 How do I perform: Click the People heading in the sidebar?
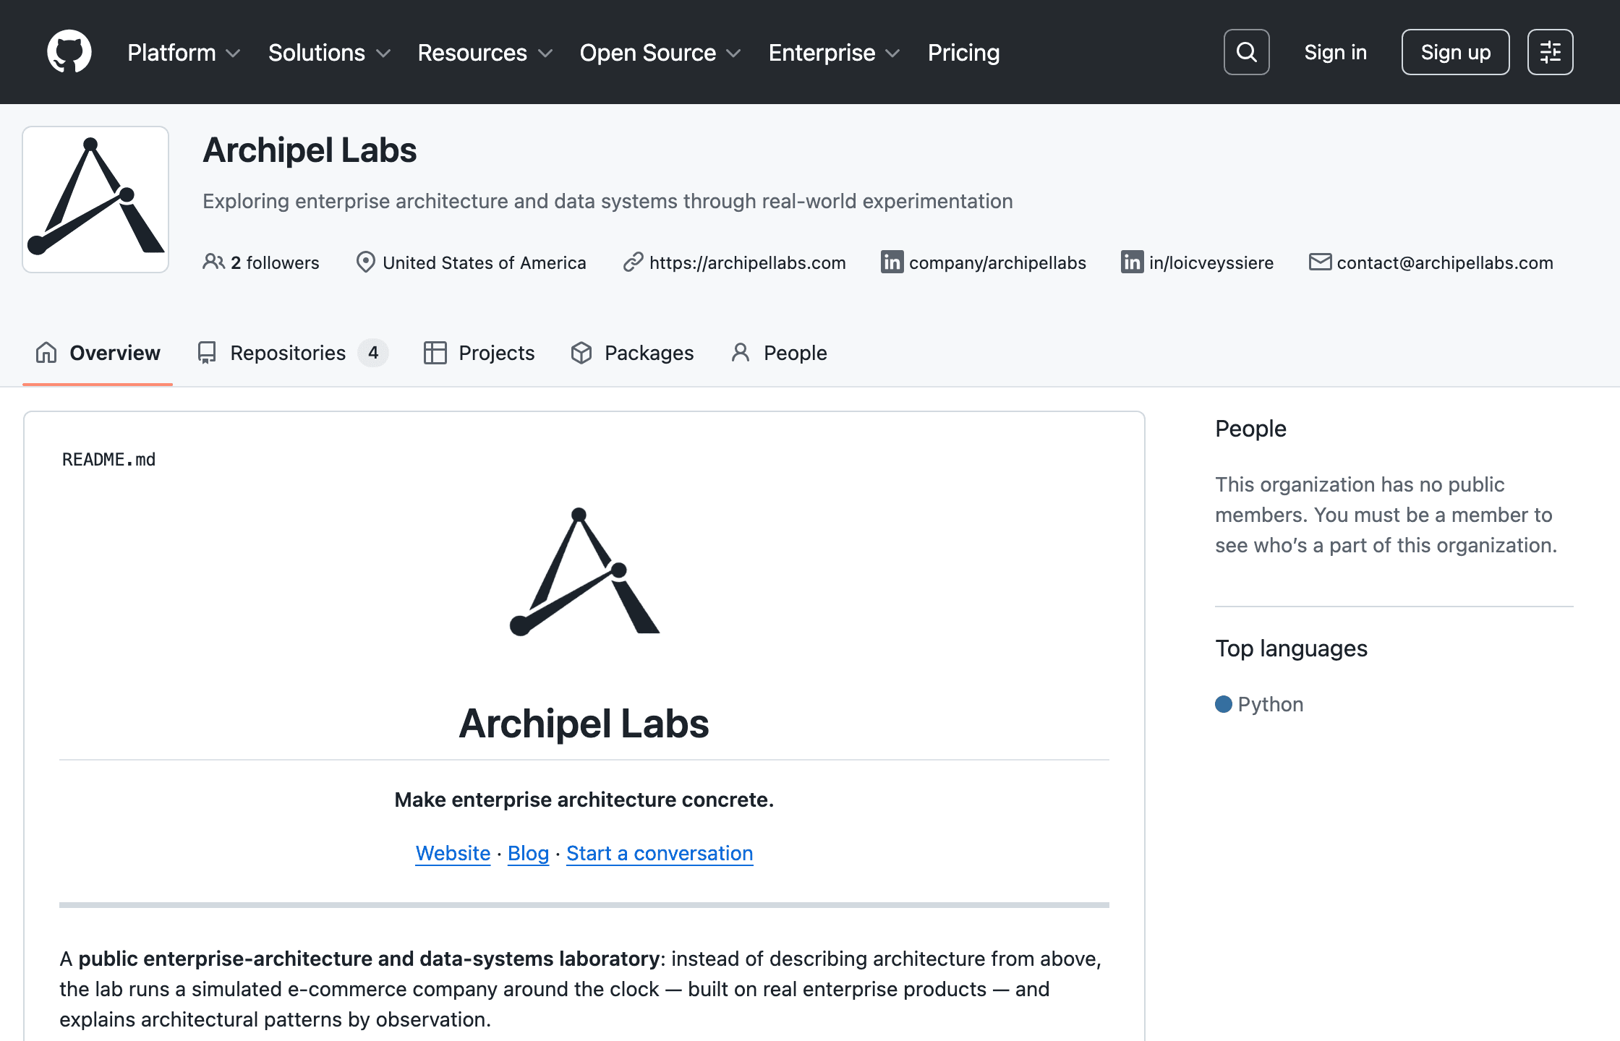click(1250, 429)
